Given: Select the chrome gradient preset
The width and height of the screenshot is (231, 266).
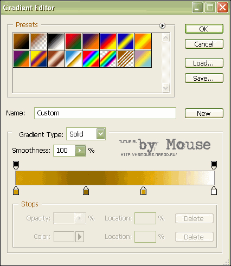Looking at the screenshot, I should point(73,59).
